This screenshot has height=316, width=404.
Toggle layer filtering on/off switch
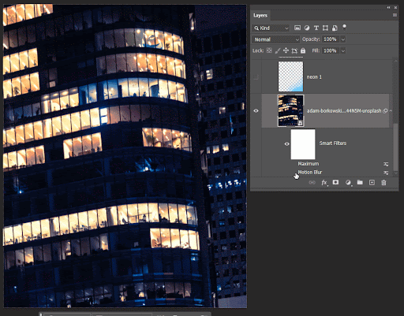[x=344, y=28]
